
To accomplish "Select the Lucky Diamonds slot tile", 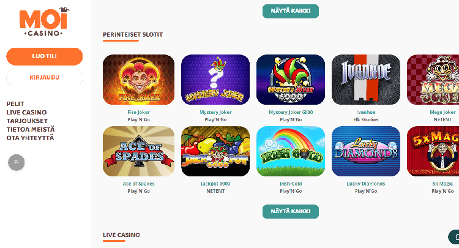I will (x=366, y=151).
